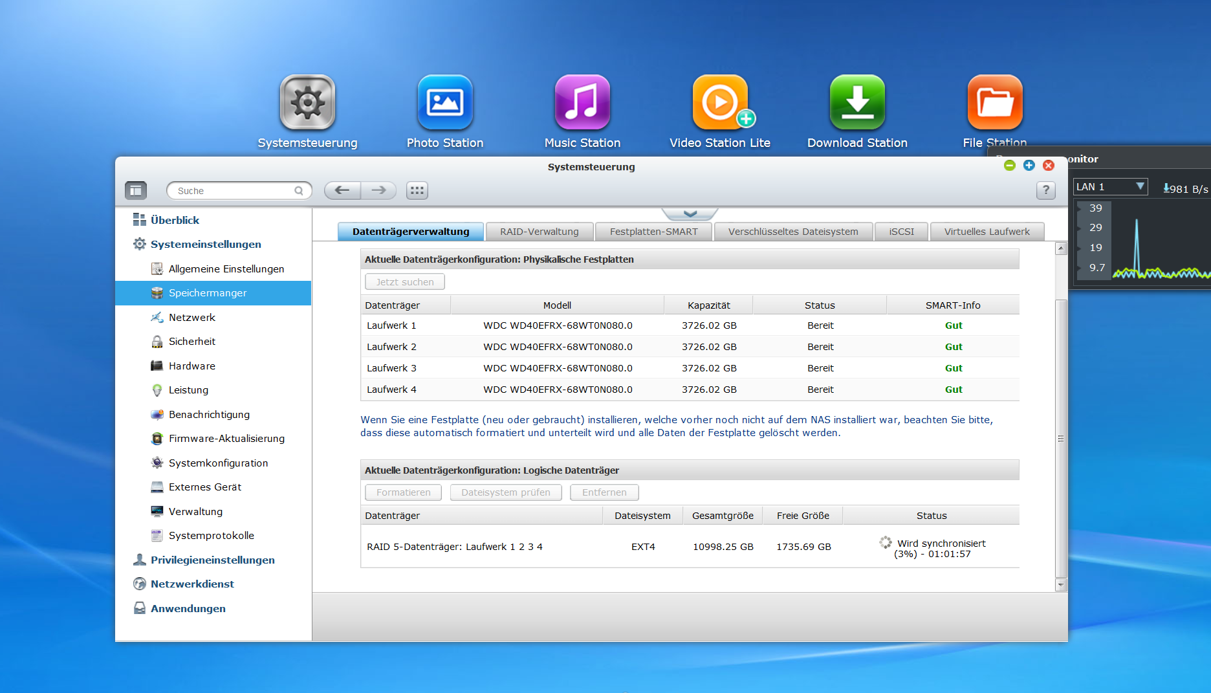Open the Systemsteuerung desktop app icon

[307, 102]
